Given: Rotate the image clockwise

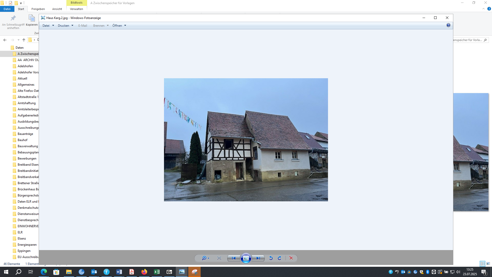Looking at the screenshot, I should pyautogui.click(x=280, y=258).
